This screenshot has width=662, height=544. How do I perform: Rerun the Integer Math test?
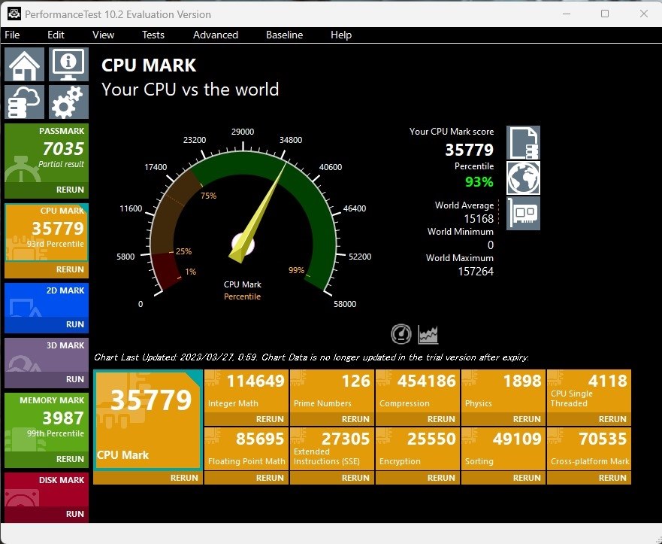pyautogui.click(x=246, y=419)
